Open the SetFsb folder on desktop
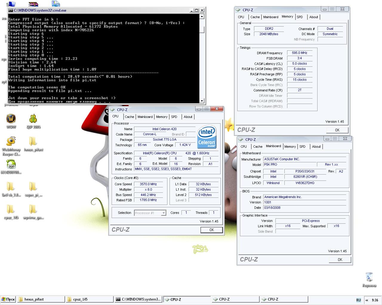382x305 pixels. point(11,189)
